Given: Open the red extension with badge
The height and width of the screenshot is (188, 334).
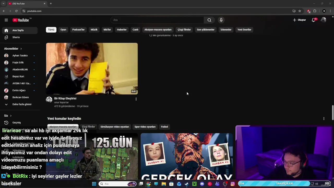Looking at the screenshot, I should (x=309, y=11).
